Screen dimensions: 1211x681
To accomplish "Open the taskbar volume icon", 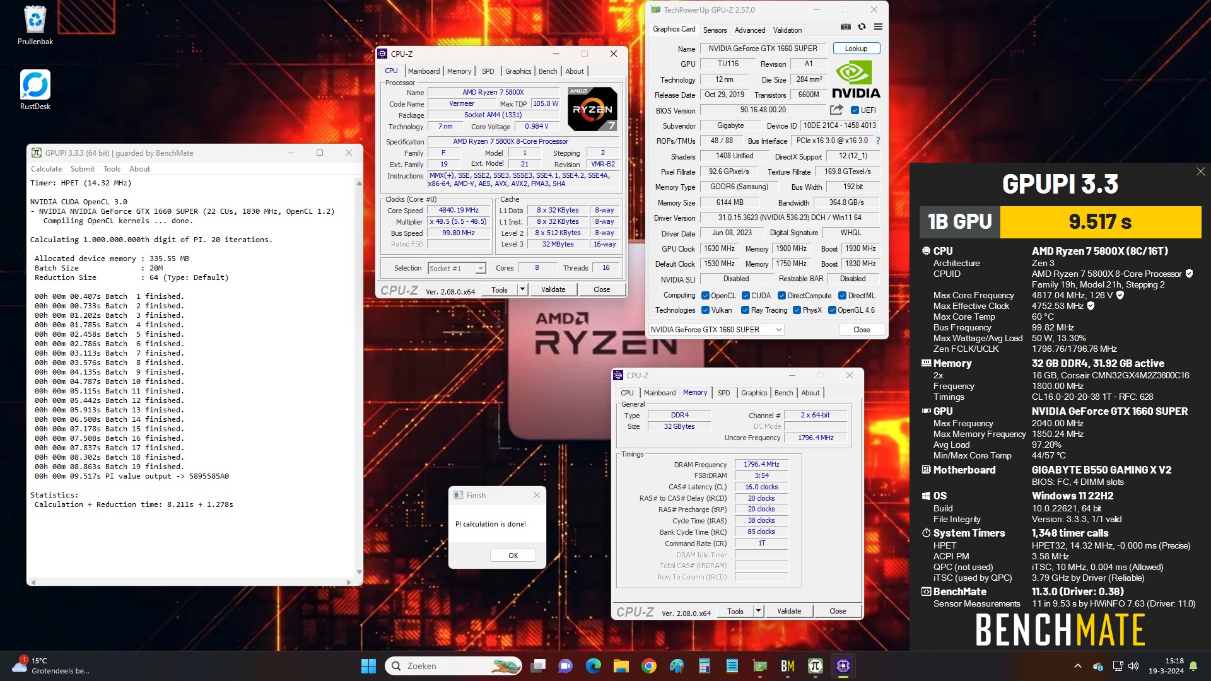I will [1133, 666].
